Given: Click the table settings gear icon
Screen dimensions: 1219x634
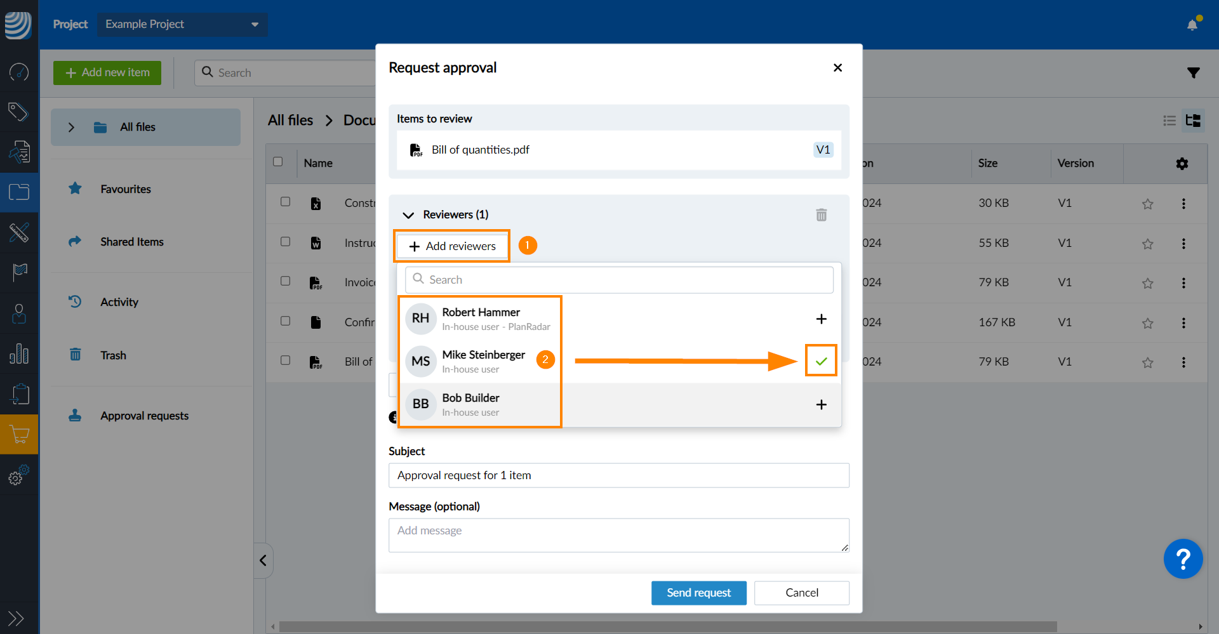Looking at the screenshot, I should click(x=1182, y=164).
